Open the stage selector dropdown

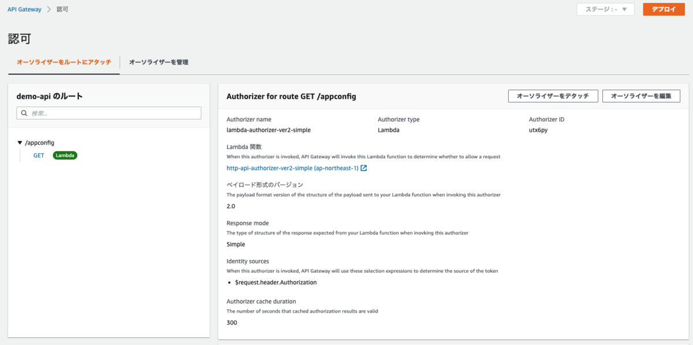tap(605, 9)
